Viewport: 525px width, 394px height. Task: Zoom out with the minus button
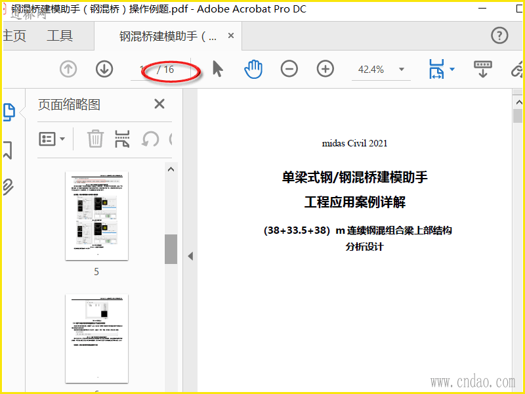(x=289, y=69)
